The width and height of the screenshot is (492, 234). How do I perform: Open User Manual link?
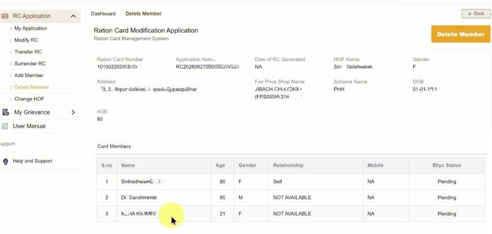pyautogui.click(x=29, y=126)
